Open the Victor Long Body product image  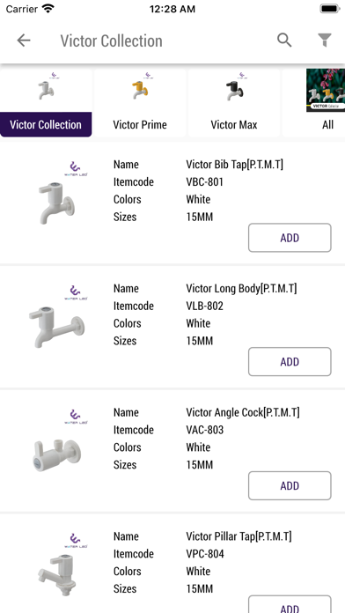pyautogui.click(x=56, y=328)
